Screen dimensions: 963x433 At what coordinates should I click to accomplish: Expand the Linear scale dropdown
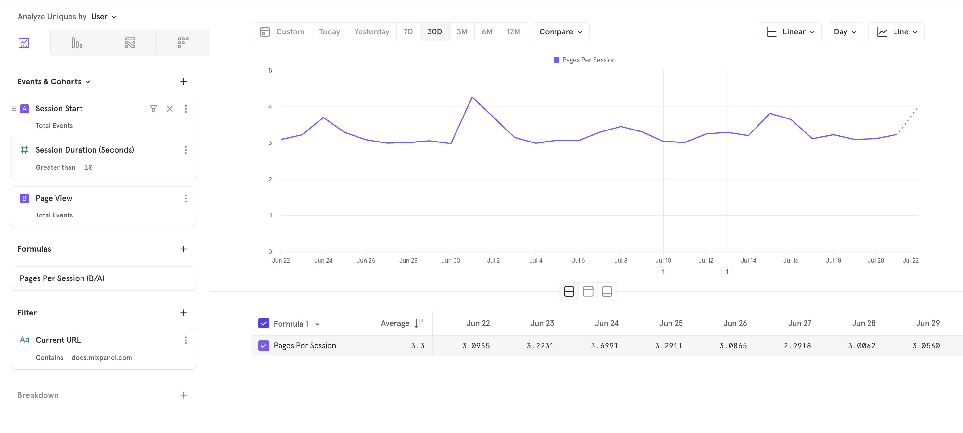click(x=790, y=32)
